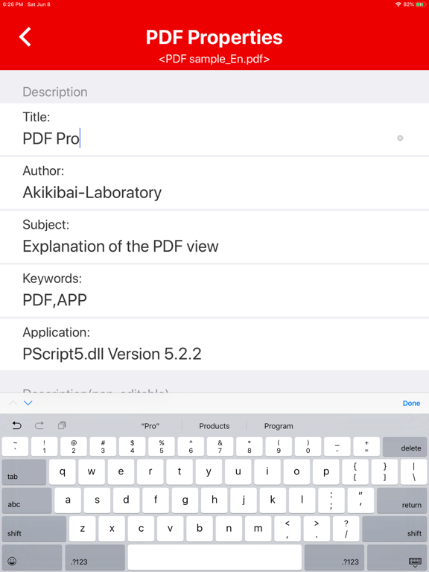Switch to numbers with right .?123 key
This screenshot has width=429, height=572.
pos(334,557)
